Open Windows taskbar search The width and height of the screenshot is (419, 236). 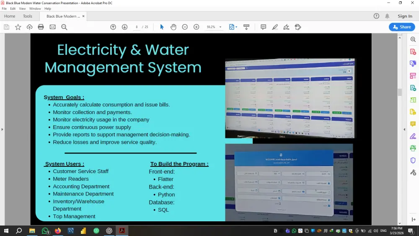(19, 231)
